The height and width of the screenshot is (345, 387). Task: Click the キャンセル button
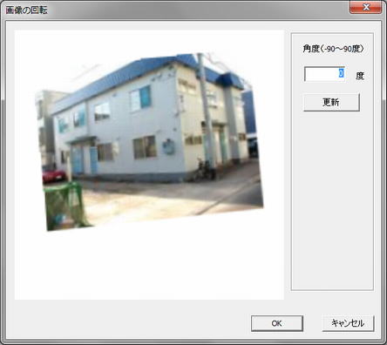click(x=348, y=323)
